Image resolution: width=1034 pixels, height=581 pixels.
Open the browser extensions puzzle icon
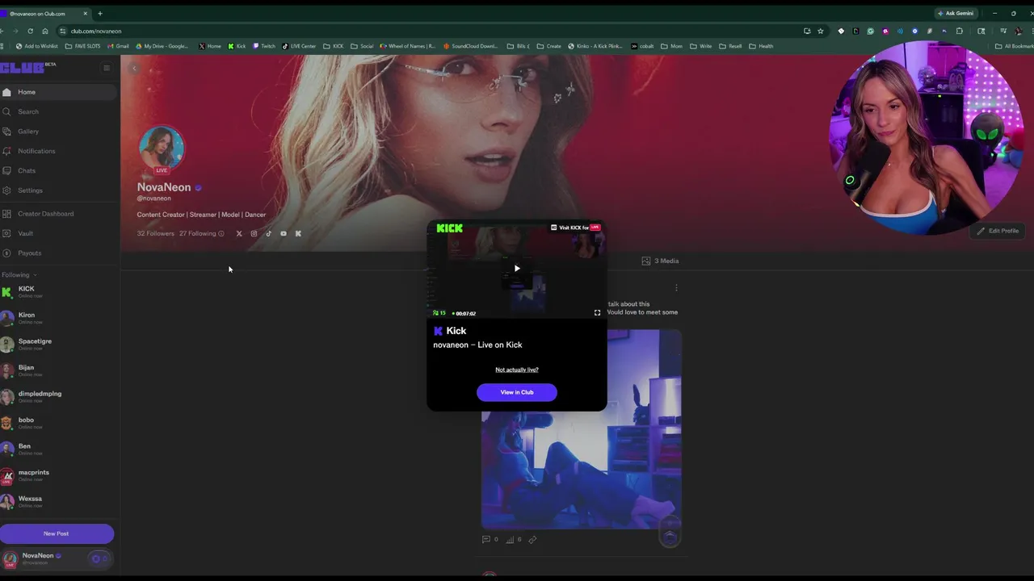[x=959, y=31]
